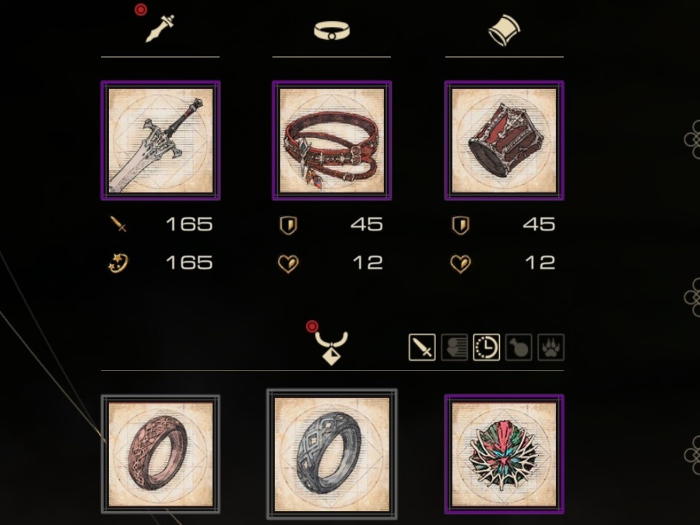Select the gray diamond-pattern ring accessory
The image size is (700, 525).
332,454
